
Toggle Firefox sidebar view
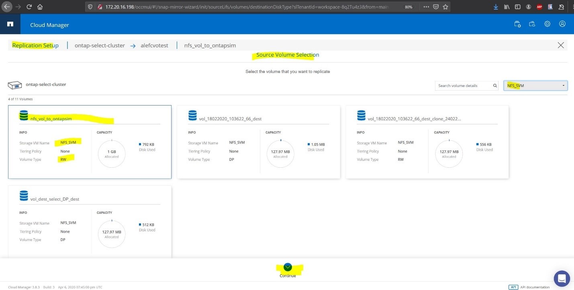(x=518, y=7)
